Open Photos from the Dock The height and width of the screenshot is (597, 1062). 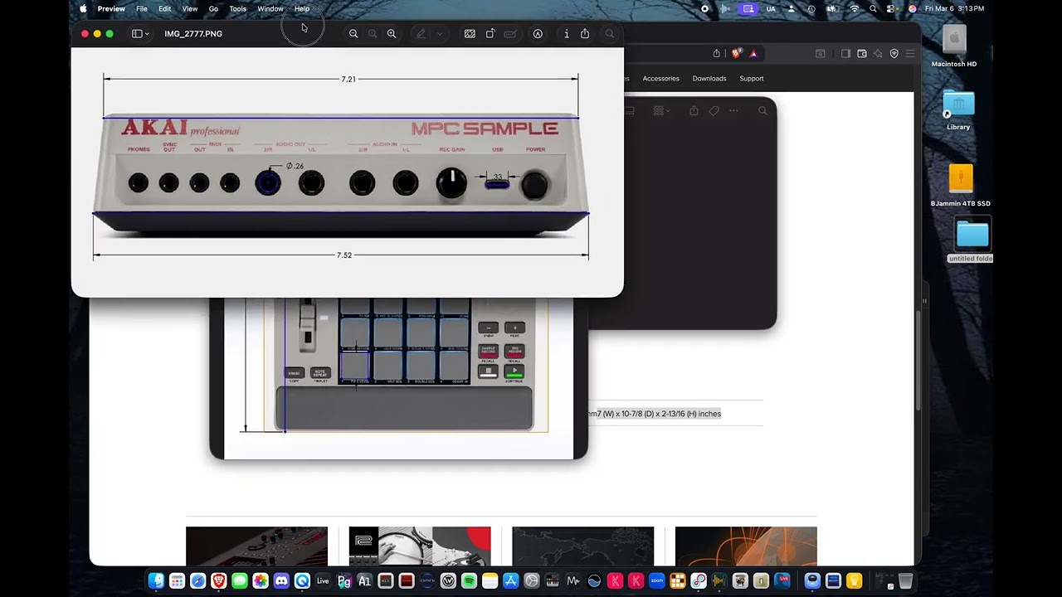point(261,581)
